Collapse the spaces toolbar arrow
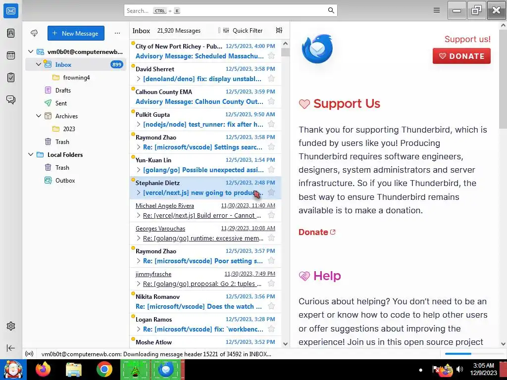The height and width of the screenshot is (380, 507). coord(11,348)
